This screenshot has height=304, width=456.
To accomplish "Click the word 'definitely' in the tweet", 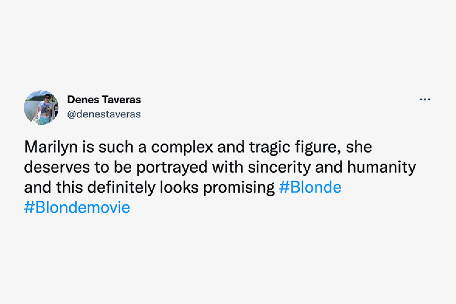I will tap(121, 188).
